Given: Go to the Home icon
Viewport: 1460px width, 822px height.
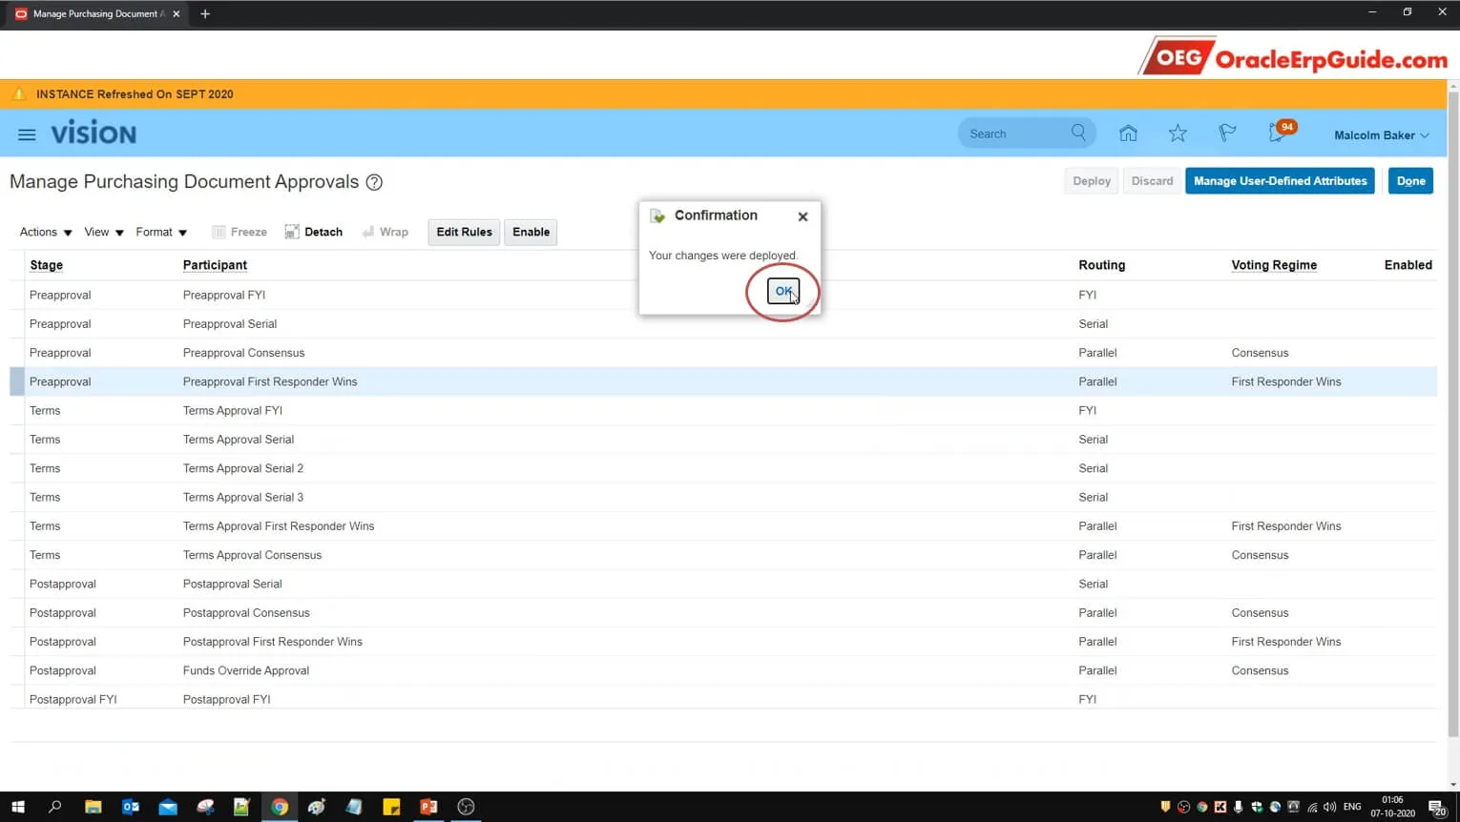Looking at the screenshot, I should coord(1128,134).
